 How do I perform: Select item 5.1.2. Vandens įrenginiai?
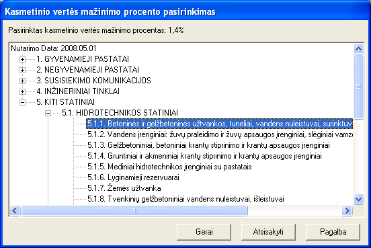click(x=220, y=134)
